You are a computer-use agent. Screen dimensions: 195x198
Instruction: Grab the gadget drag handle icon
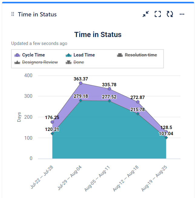(x=13, y=14)
